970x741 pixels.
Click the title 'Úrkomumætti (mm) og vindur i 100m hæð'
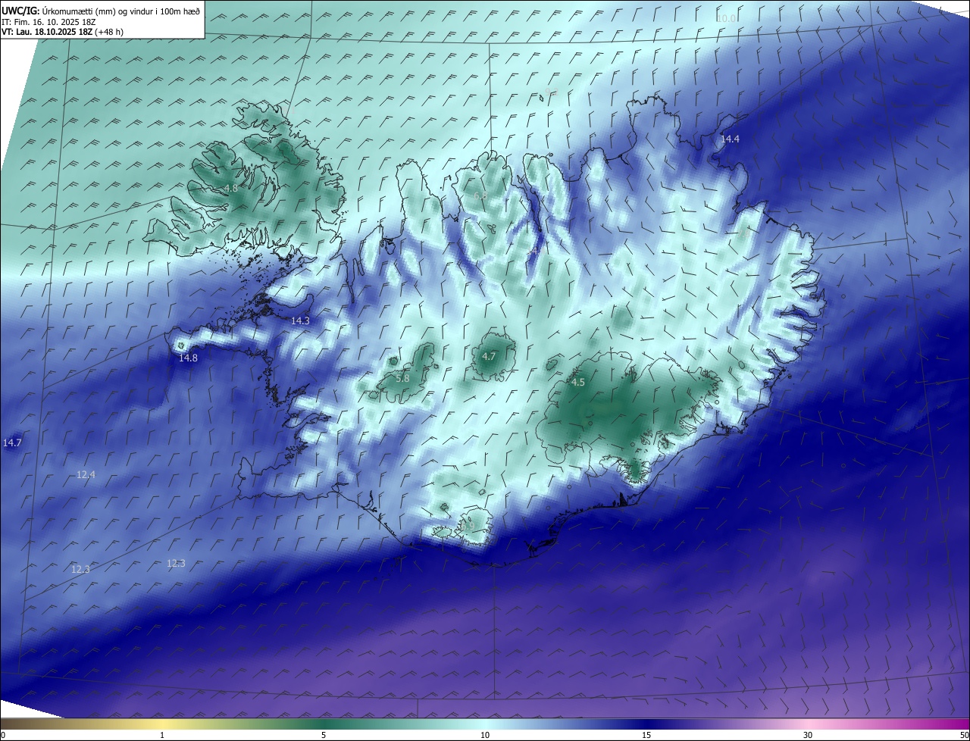tap(121, 11)
